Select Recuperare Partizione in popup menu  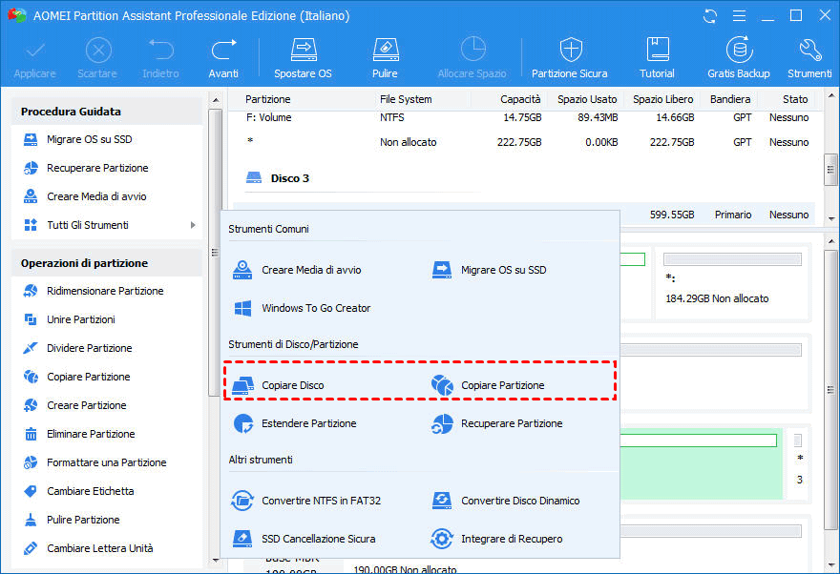[x=496, y=423]
